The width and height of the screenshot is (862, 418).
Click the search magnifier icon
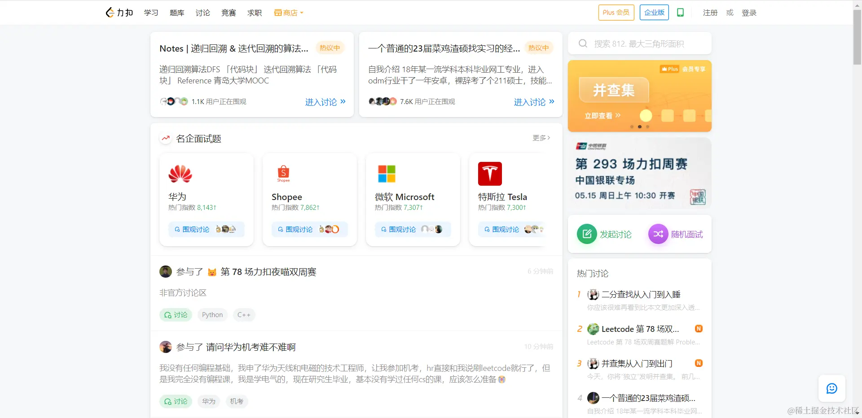(583, 44)
